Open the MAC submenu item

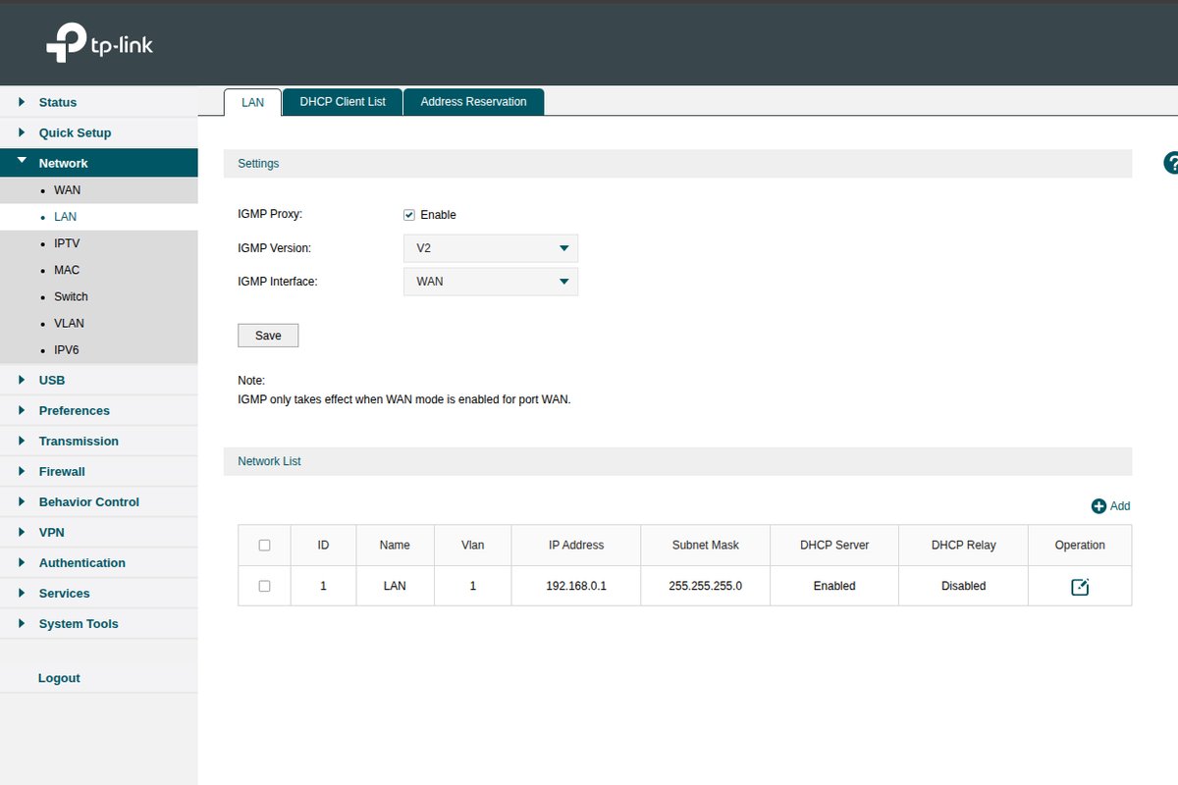coord(98,270)
